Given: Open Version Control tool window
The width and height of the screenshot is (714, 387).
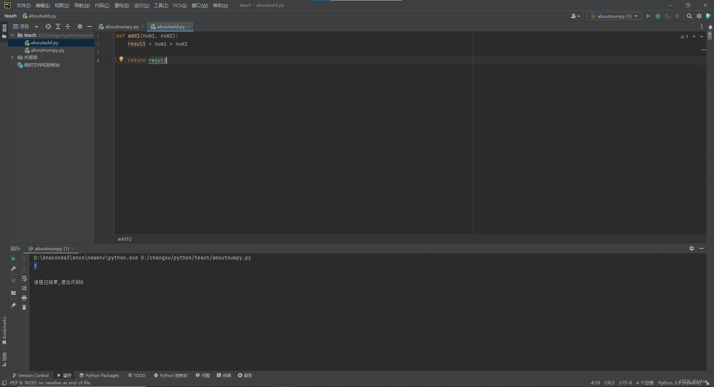Looking at the screenshot, I should (30, 375).
